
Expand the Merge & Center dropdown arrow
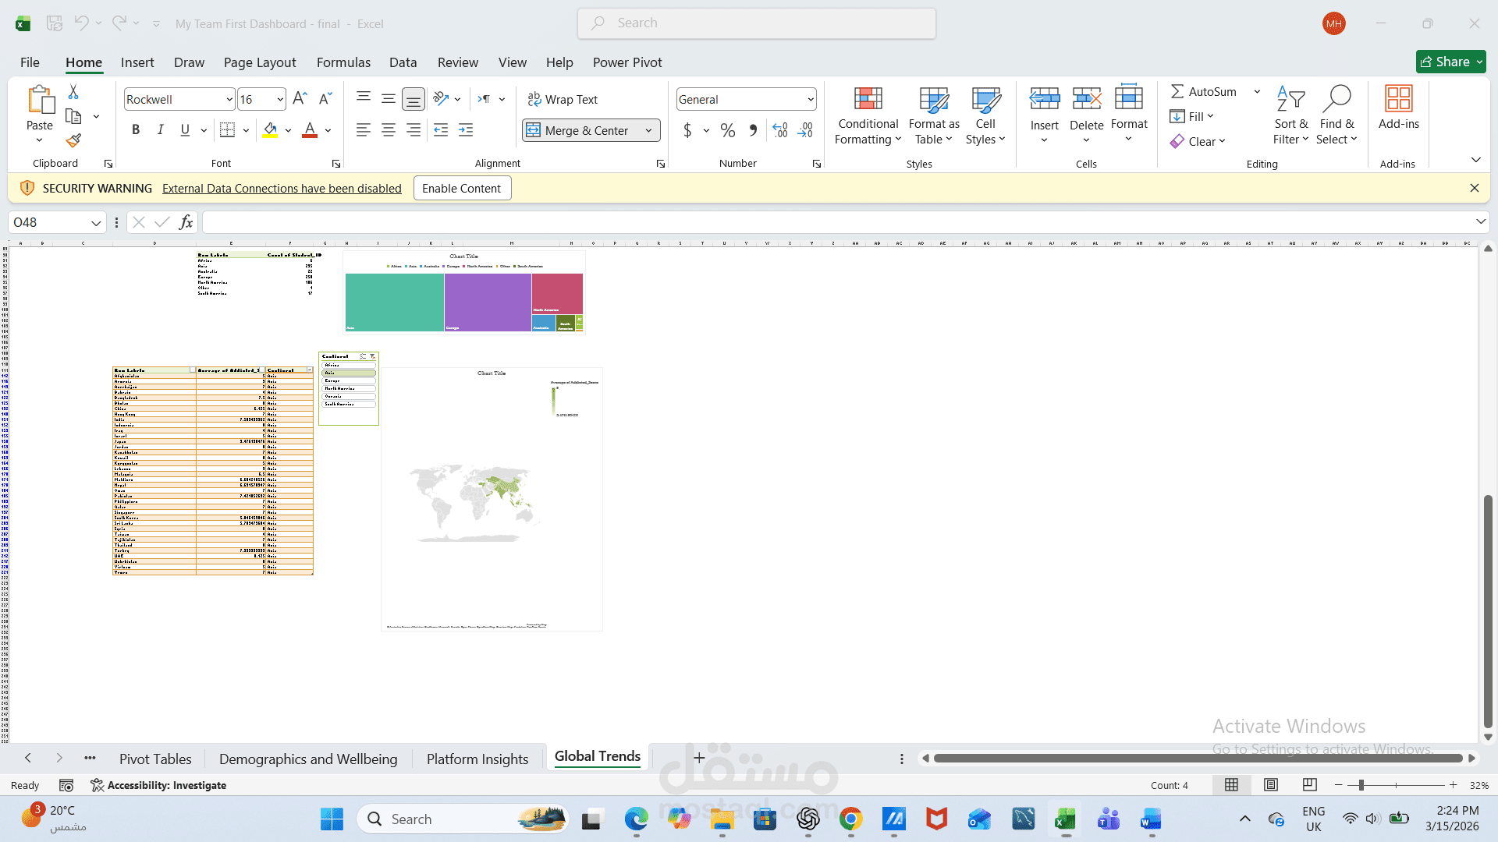click(648, 131)
